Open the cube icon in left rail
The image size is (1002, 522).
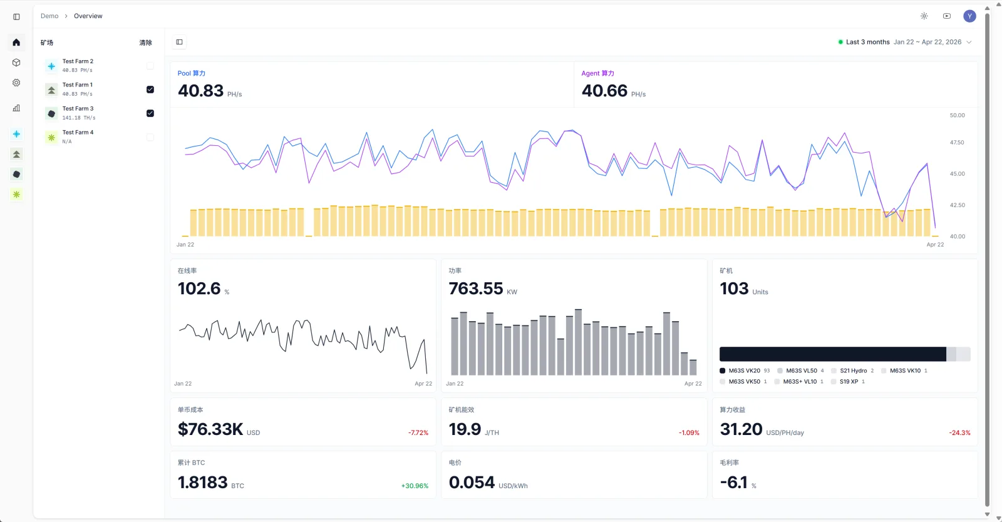pyautogui.click(x=16, y=63)
